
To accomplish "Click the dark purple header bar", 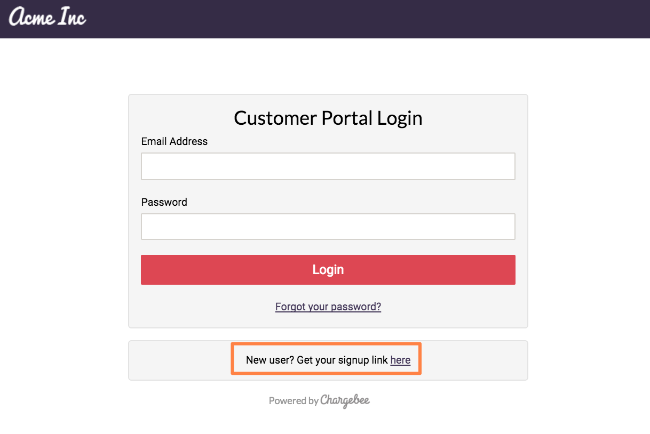I will click(374, 19).
